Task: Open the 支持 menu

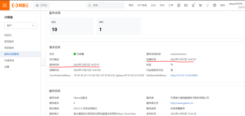Action: [162, 5]
